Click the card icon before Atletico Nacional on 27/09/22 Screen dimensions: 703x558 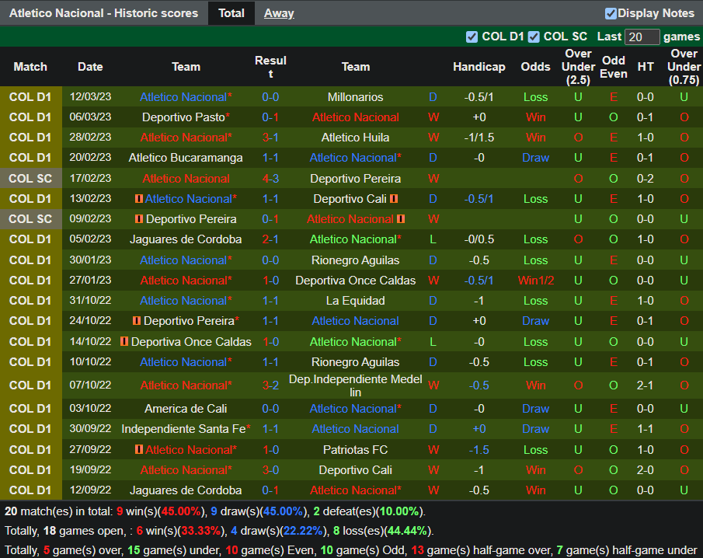[139, 449]
